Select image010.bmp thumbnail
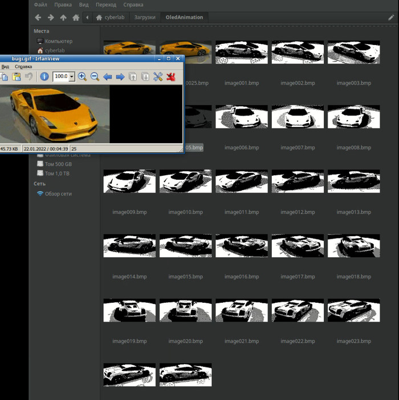Screen dimensions: 399x400 [186, 181]
